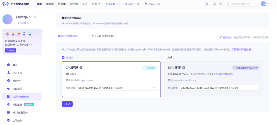Open the GitHub icon in header
Image resolution: width=277 pixels, height=125 pixels.
pyautogui.click(x=206, y=4)
